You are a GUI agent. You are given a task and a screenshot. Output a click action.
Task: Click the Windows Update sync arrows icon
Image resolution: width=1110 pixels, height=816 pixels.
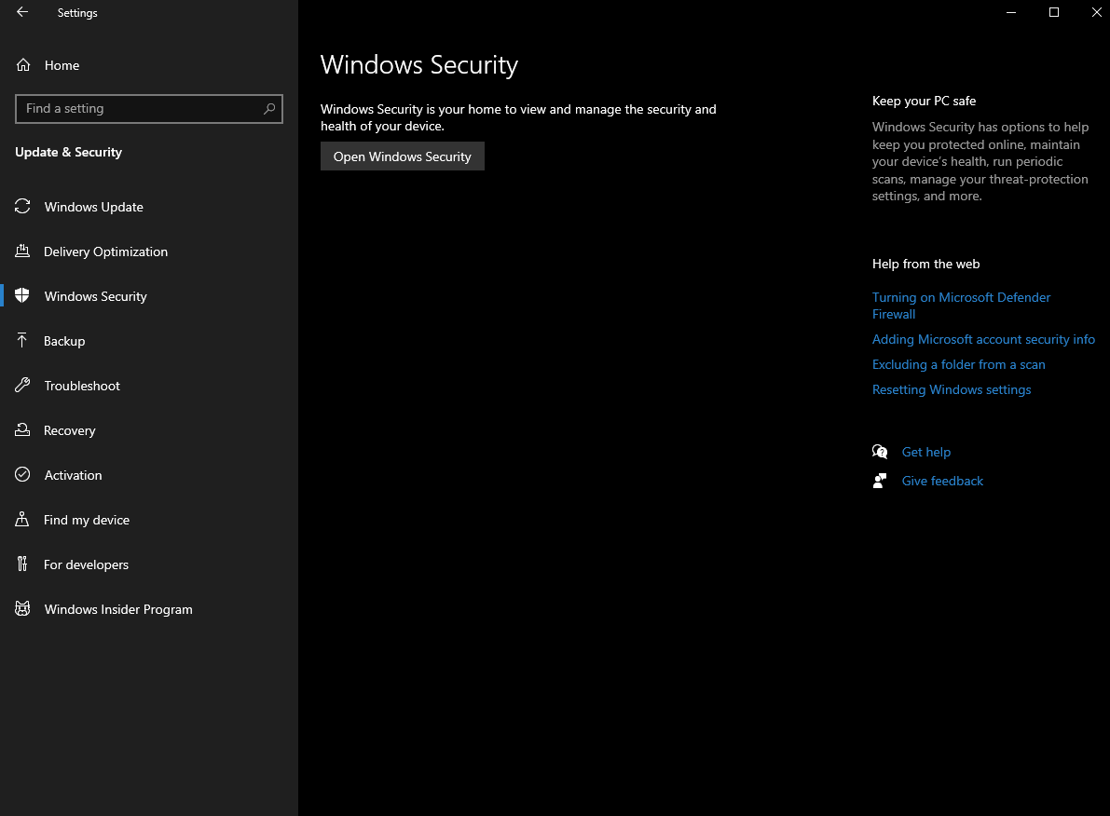click(22, 206)
